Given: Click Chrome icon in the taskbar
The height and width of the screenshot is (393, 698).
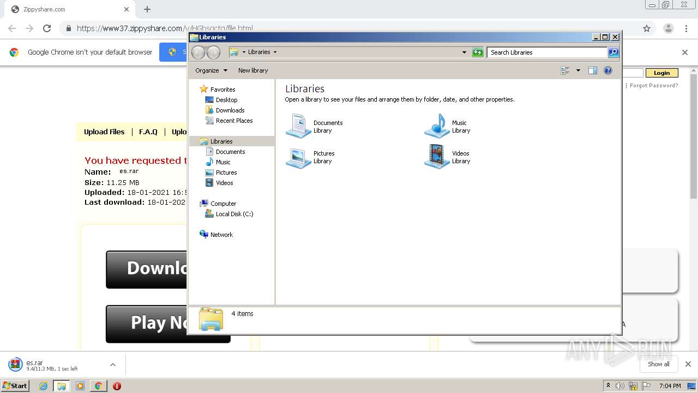Looking at the screenshot, I should 98,386.
